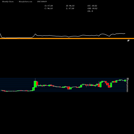Click the price axis labels beside the candlestick chart
134x134 pixels.
[128, 85]
